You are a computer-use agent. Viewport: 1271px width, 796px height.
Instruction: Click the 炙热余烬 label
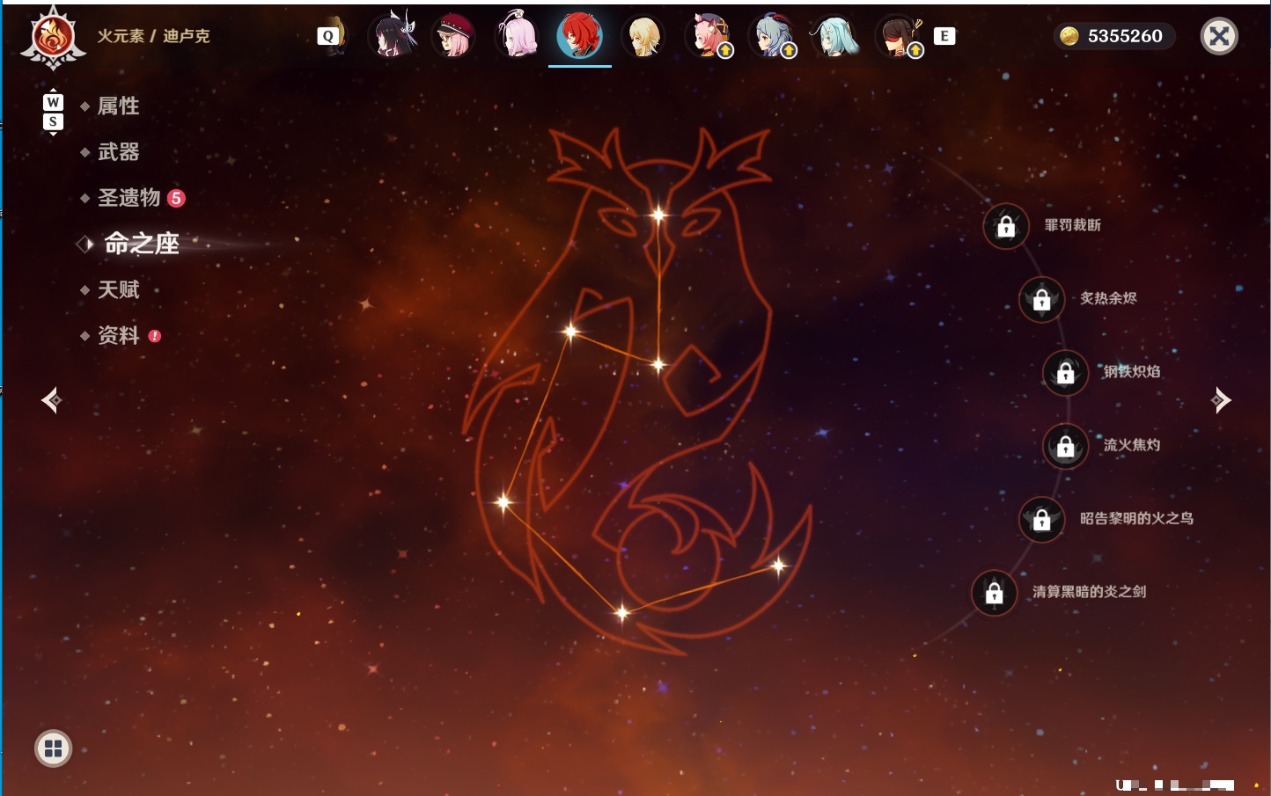tap(1108, 298)
